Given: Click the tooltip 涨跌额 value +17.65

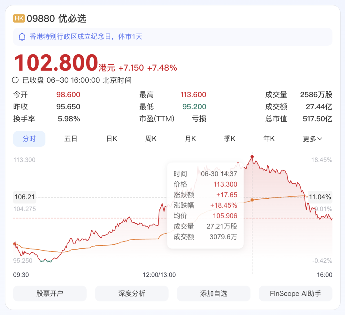Looking at the screenshot, I should pyautogui.click(x=227, y=195).
